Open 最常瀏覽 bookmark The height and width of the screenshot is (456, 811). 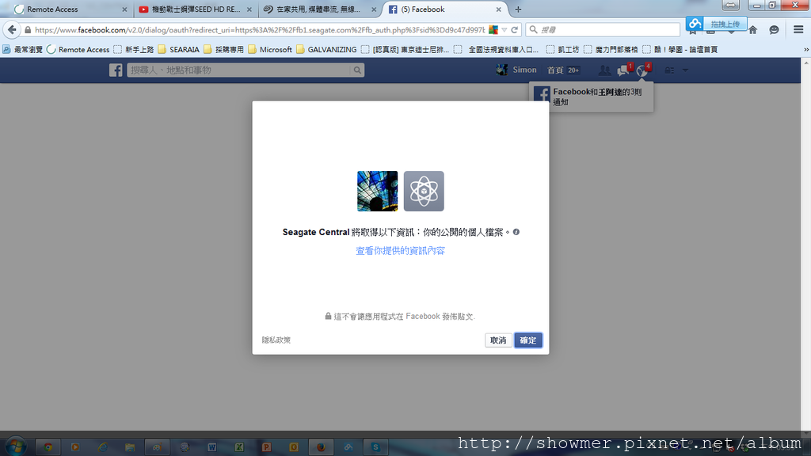23,50
